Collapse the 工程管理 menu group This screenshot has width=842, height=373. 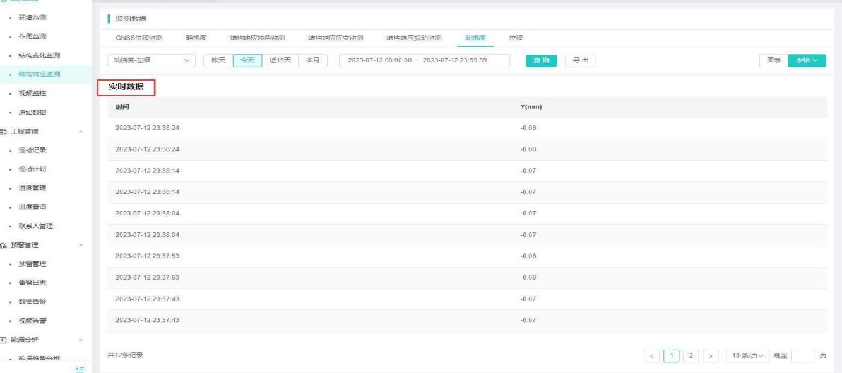tap(80, 132)
